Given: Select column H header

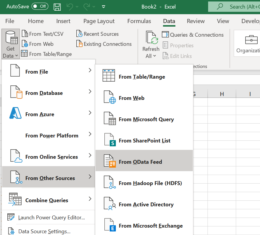Looking at the screenshot, I should tap(222, 94).
